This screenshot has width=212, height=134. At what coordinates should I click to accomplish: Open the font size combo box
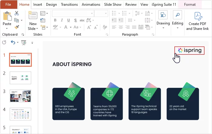point(101,13)
